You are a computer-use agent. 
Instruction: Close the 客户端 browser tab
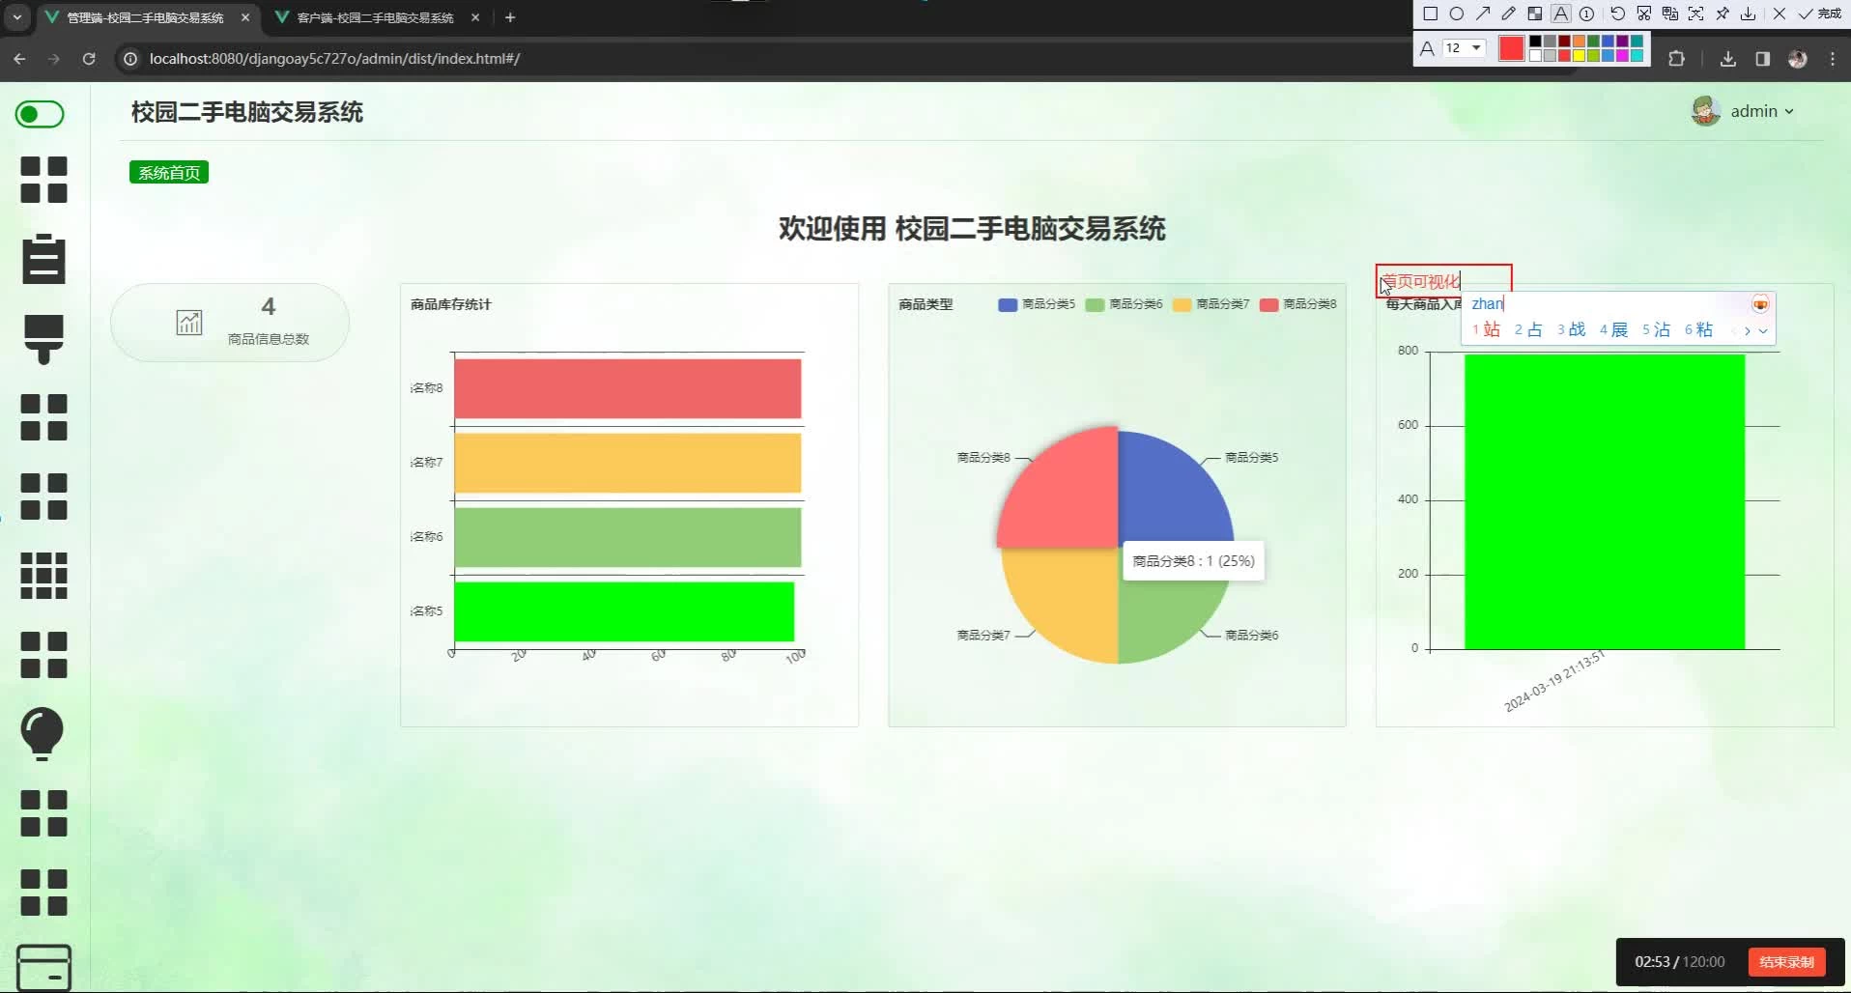[475, 17]
